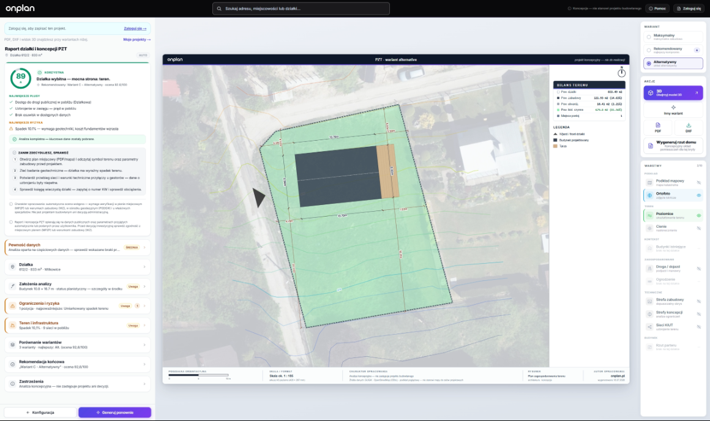Image resolution: width=710 pixels, height=421 pixels.
Task: Select the Maksymalny variant radio button
Action: click(649, 37)
